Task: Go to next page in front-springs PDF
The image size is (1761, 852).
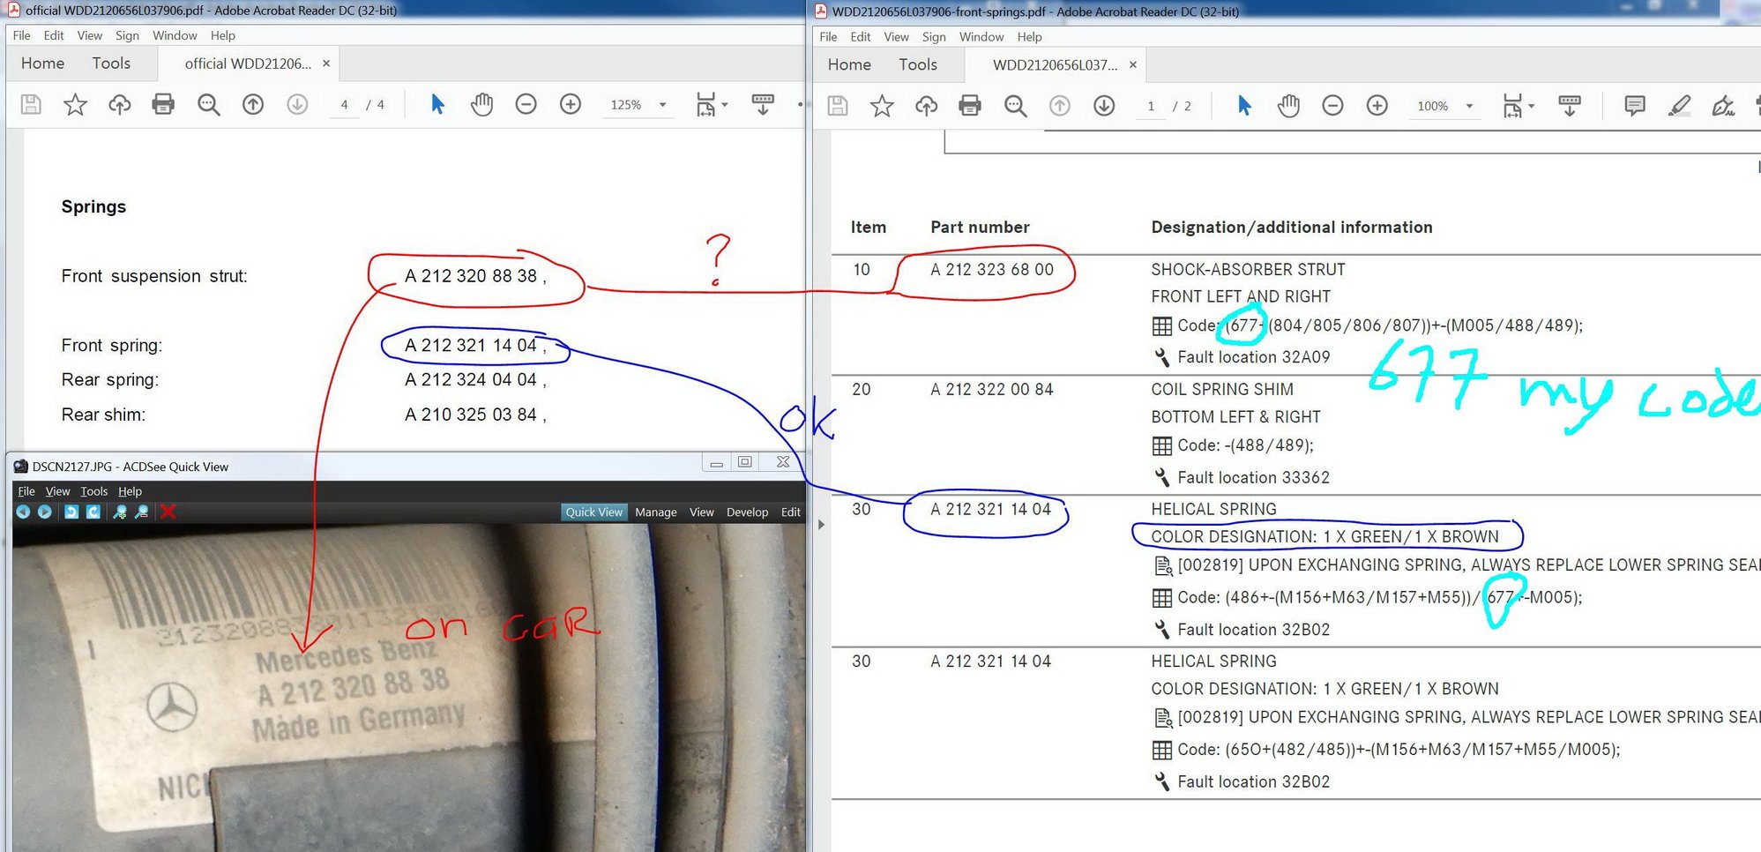Action: pyautogui.click(x=1103, y=107)
